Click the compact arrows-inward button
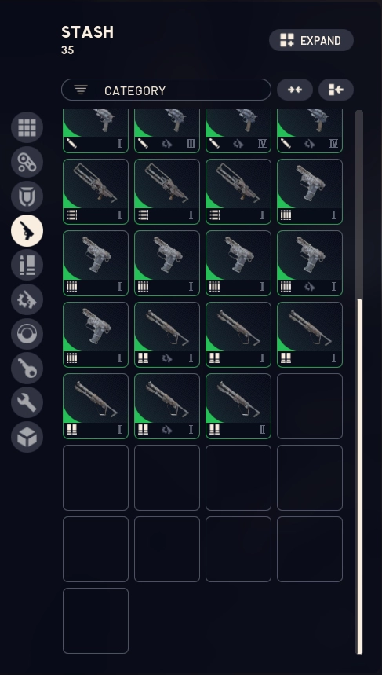Image resolution: width=382 pixels, height=675 pixels. point(295,90)
